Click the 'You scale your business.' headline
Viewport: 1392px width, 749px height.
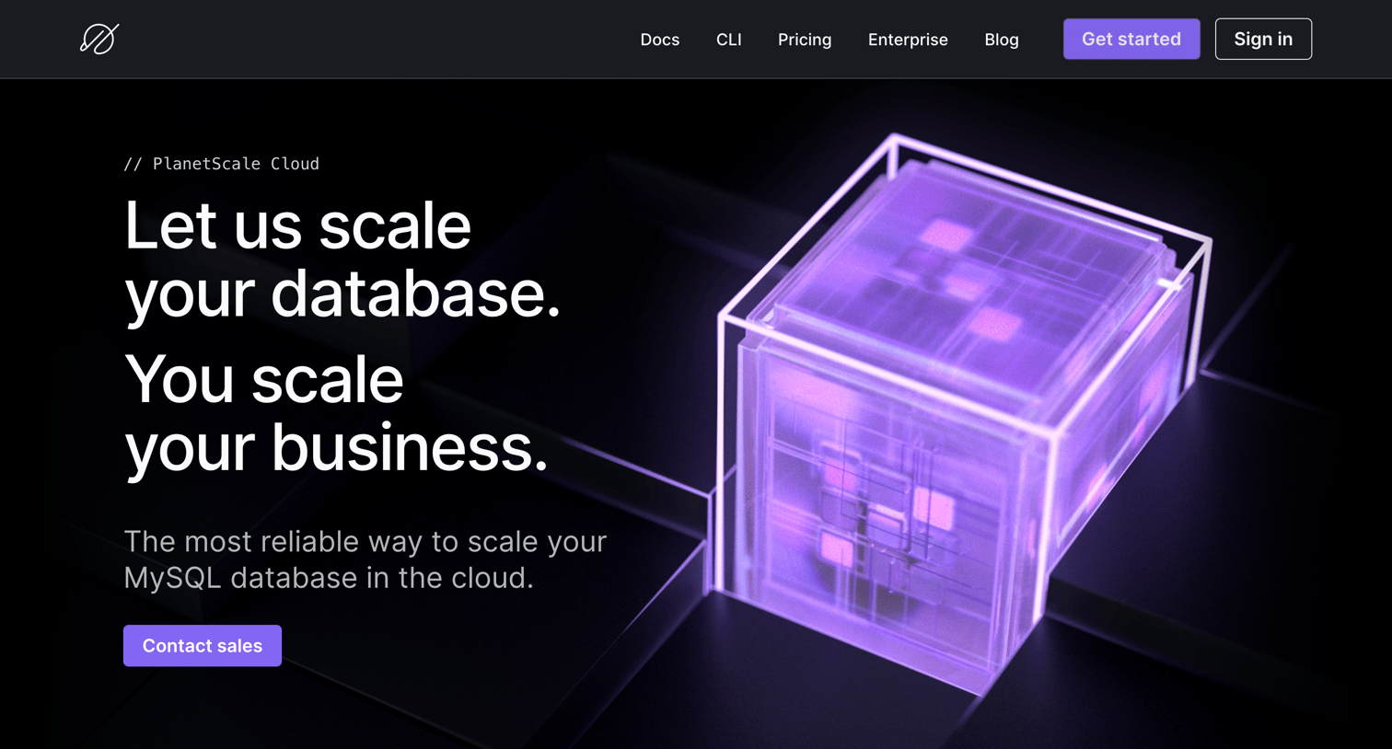tap(336, 414)
